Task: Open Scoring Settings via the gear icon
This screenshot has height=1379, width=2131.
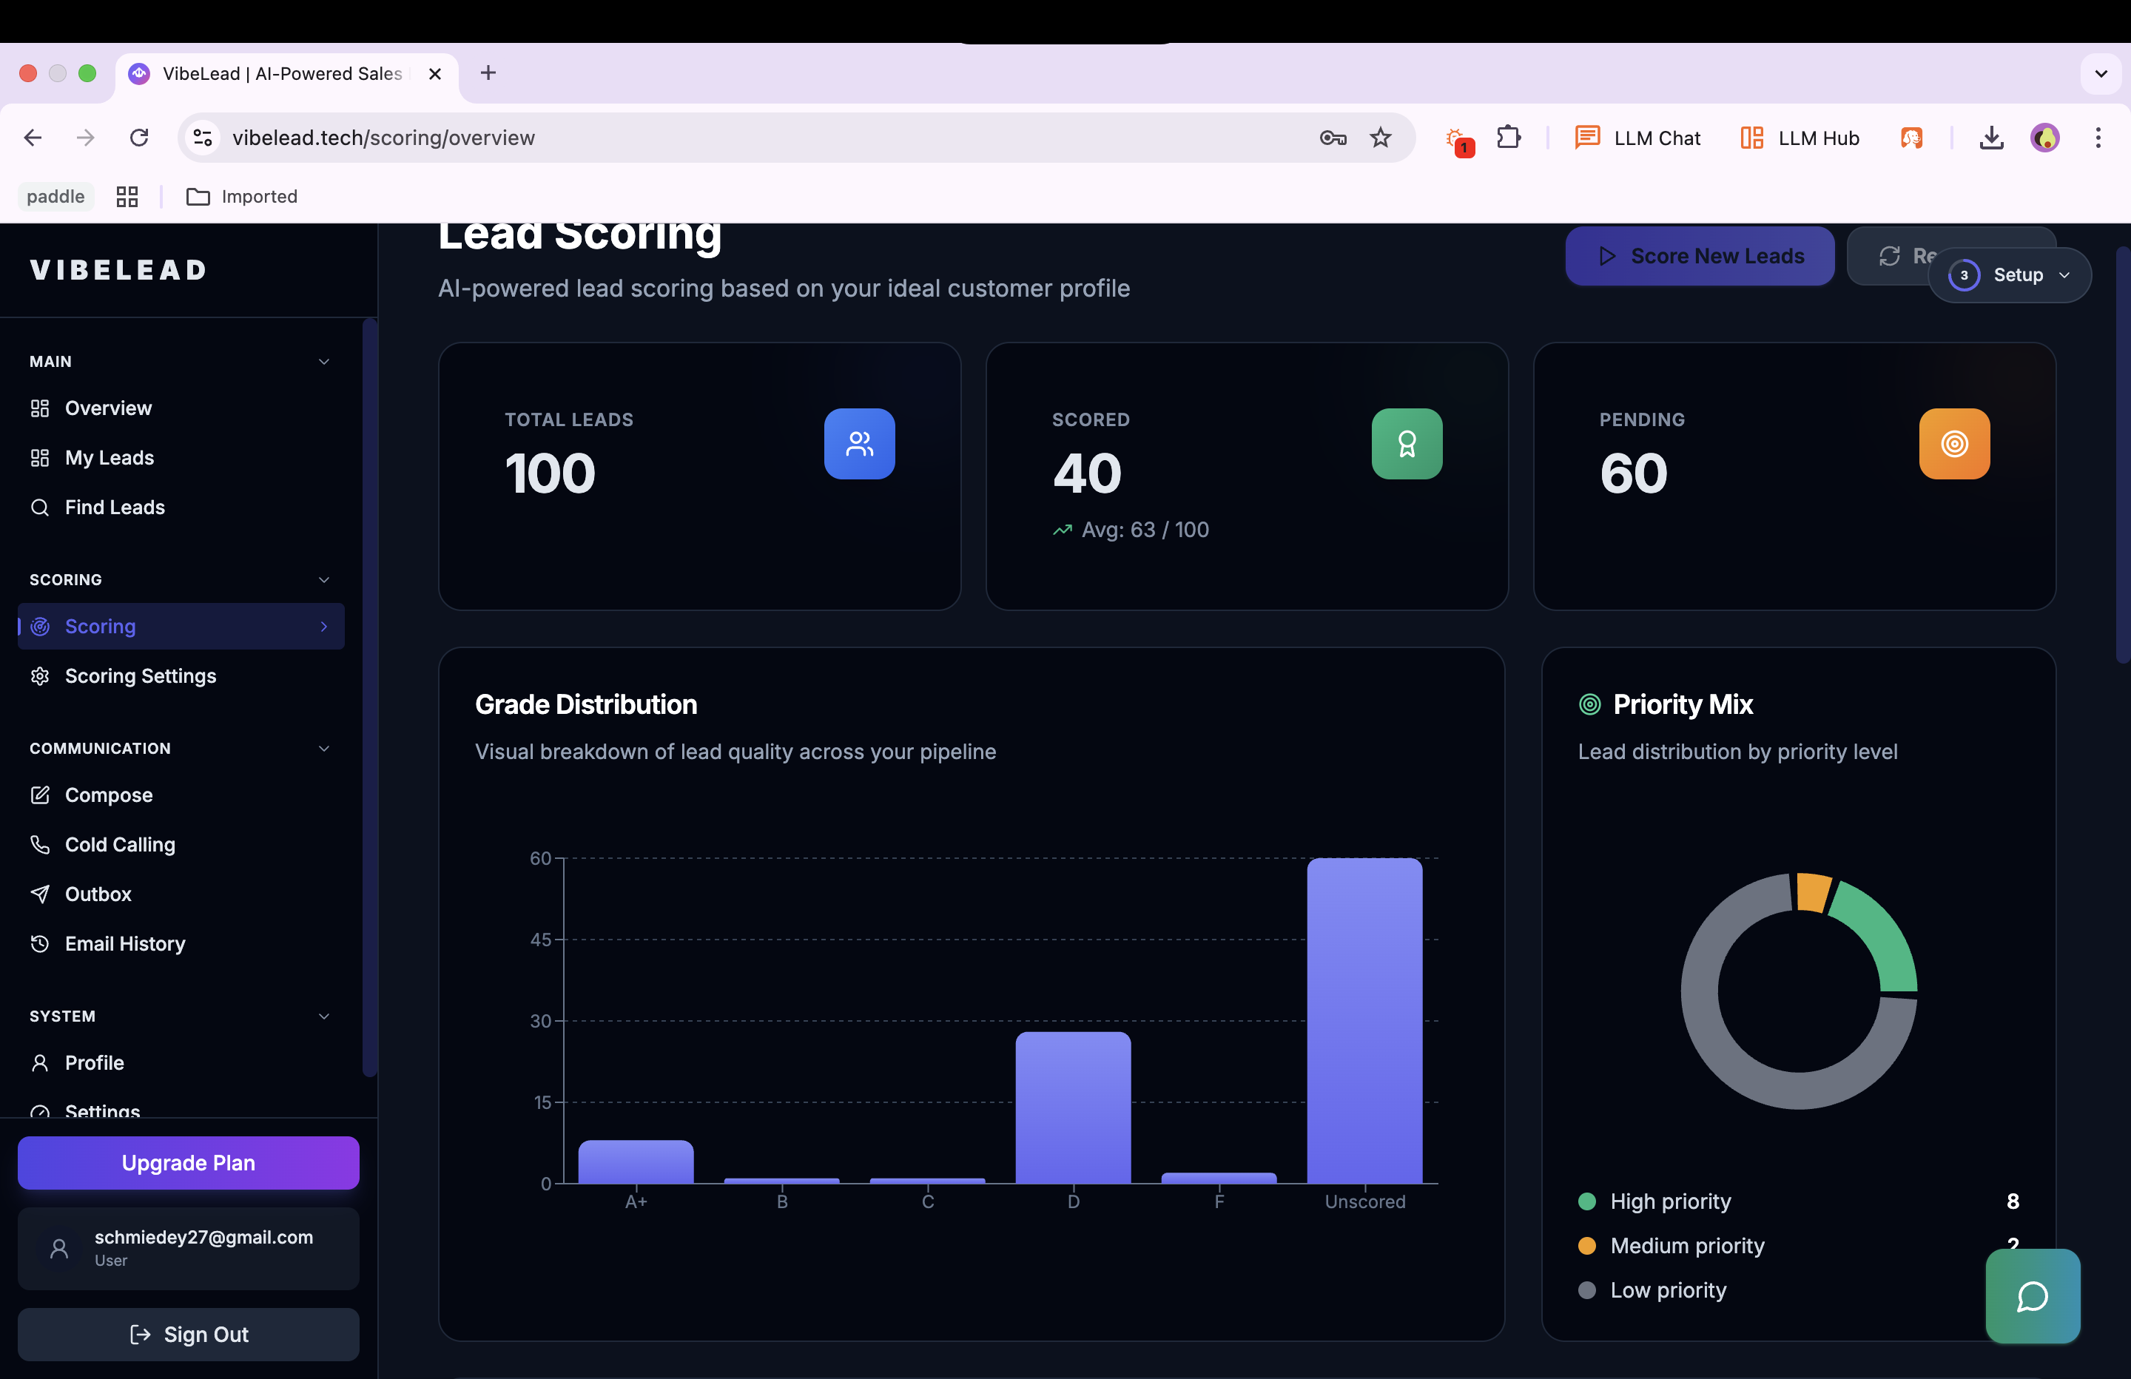Action: coord(40,676)
